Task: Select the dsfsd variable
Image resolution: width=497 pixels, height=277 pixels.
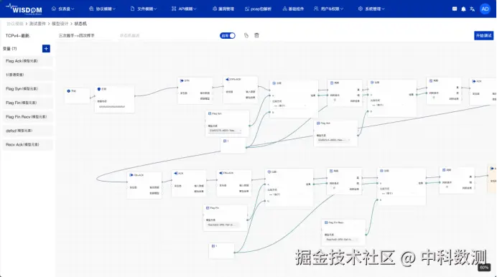Action: (x=27, y=131)
